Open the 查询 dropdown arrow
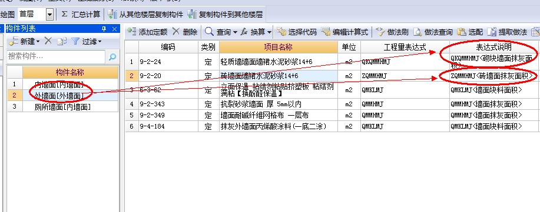The width and height of the screenshot is (540, 212). coord(235,32)
